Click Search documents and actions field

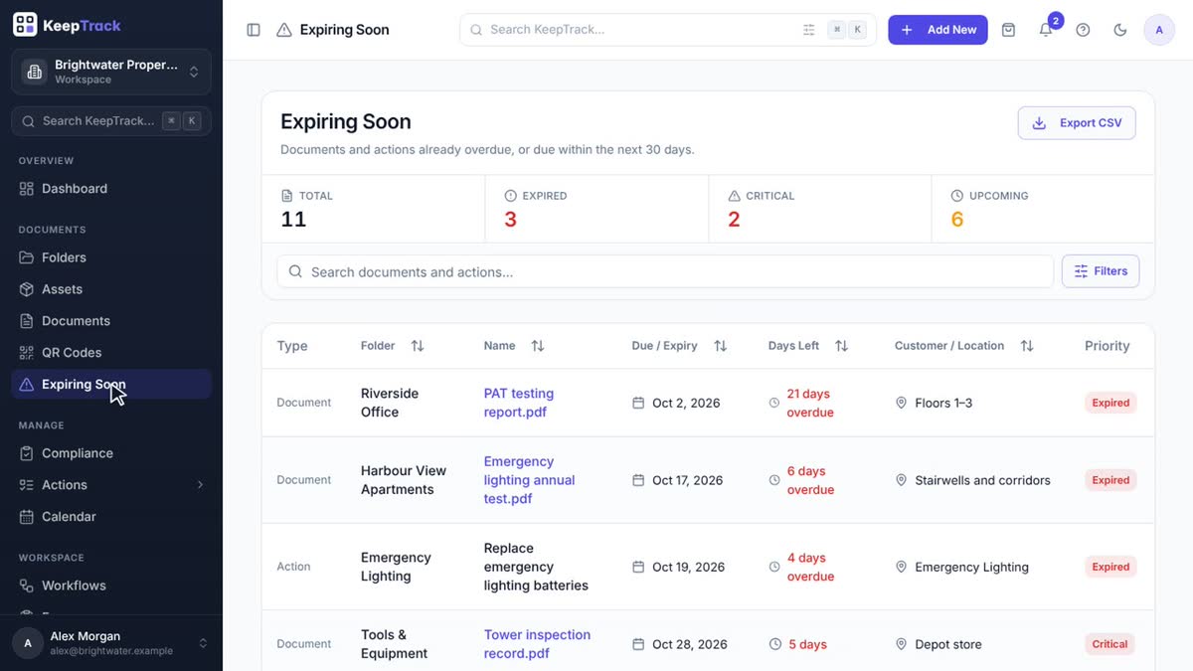pyautogui.click(x=665, y=271)
